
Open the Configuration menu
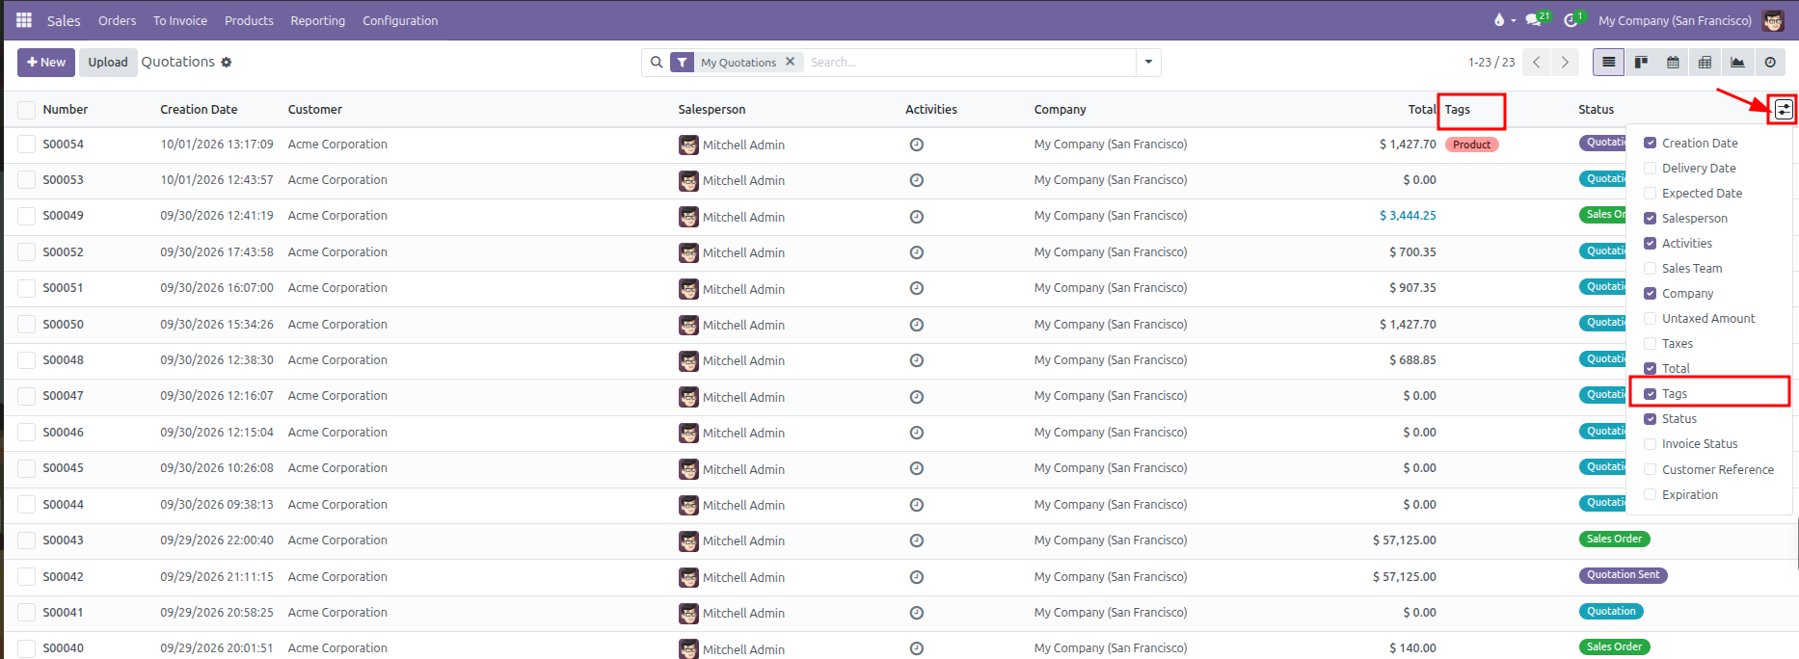(400, 20)
